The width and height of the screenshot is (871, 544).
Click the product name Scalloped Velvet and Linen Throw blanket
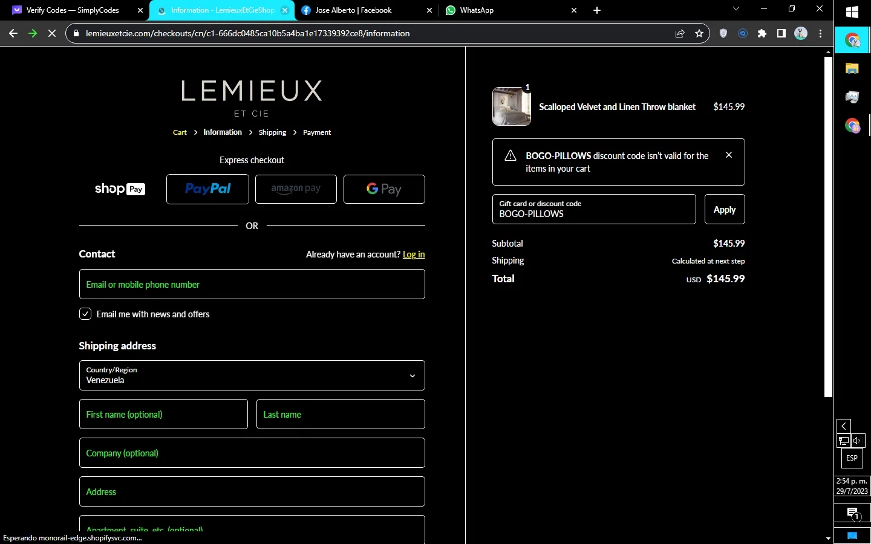(618, 107)
